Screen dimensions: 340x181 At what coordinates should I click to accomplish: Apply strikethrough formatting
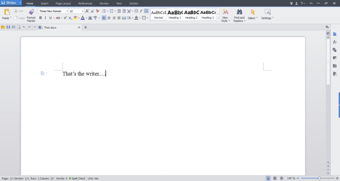click(x=58, y=18)
